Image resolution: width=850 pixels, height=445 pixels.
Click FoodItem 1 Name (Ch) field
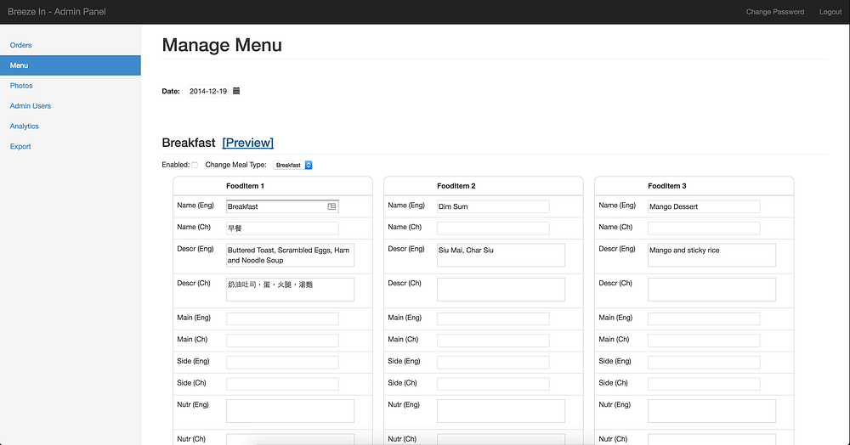click(x=282, y=228)
